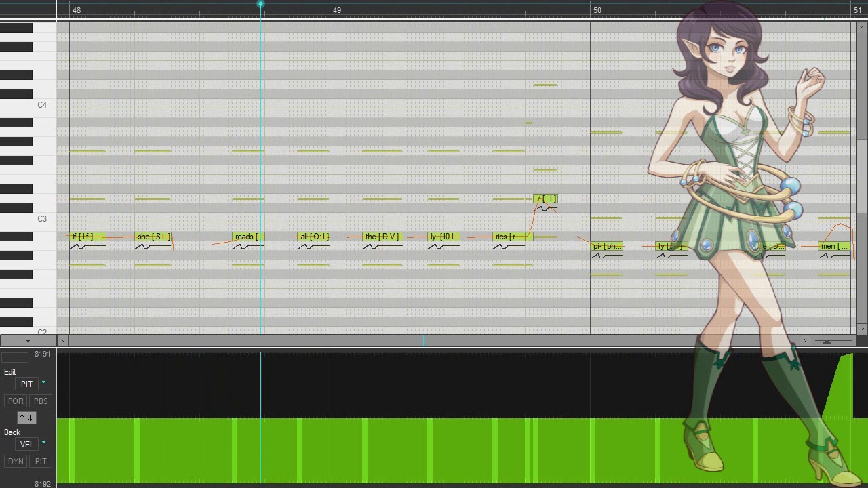
Task: Open the Edit parameter PIT dropdown arrow
Action: (x=44, y=383)
